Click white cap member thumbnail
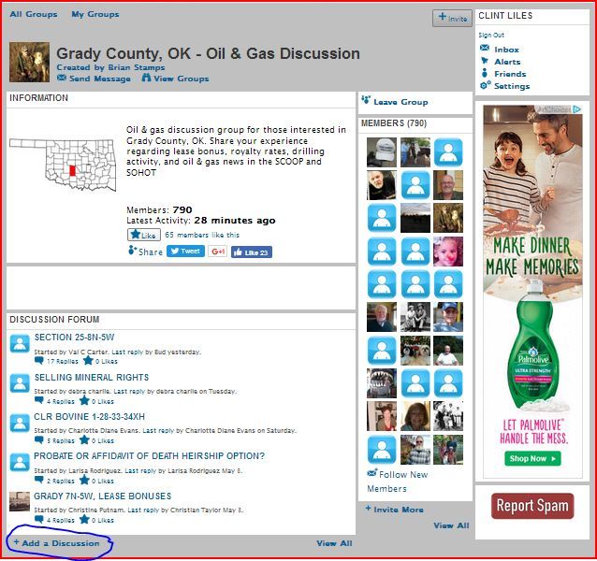The image size is (597, 561). [382, 152]
